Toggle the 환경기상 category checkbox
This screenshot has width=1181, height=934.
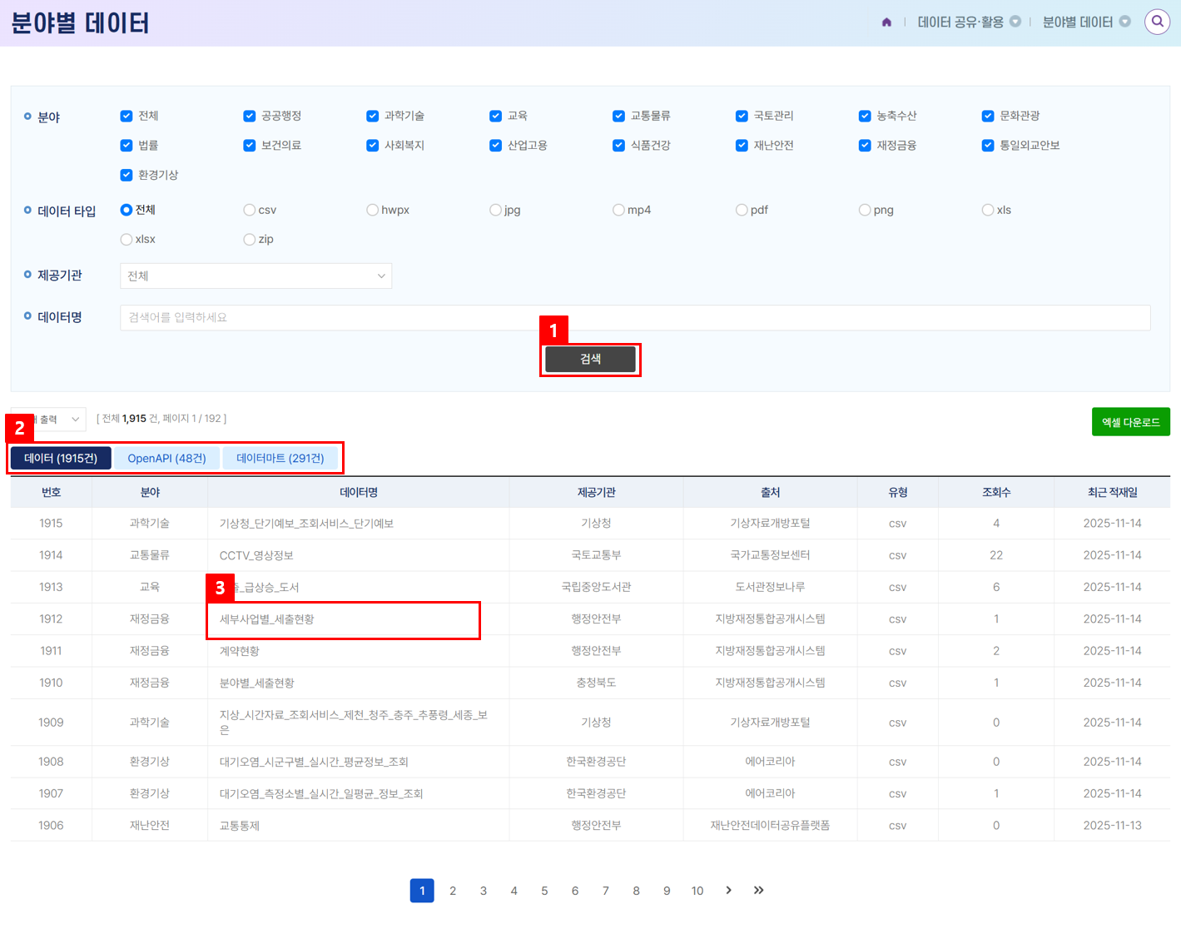click(x=127, y=175)
